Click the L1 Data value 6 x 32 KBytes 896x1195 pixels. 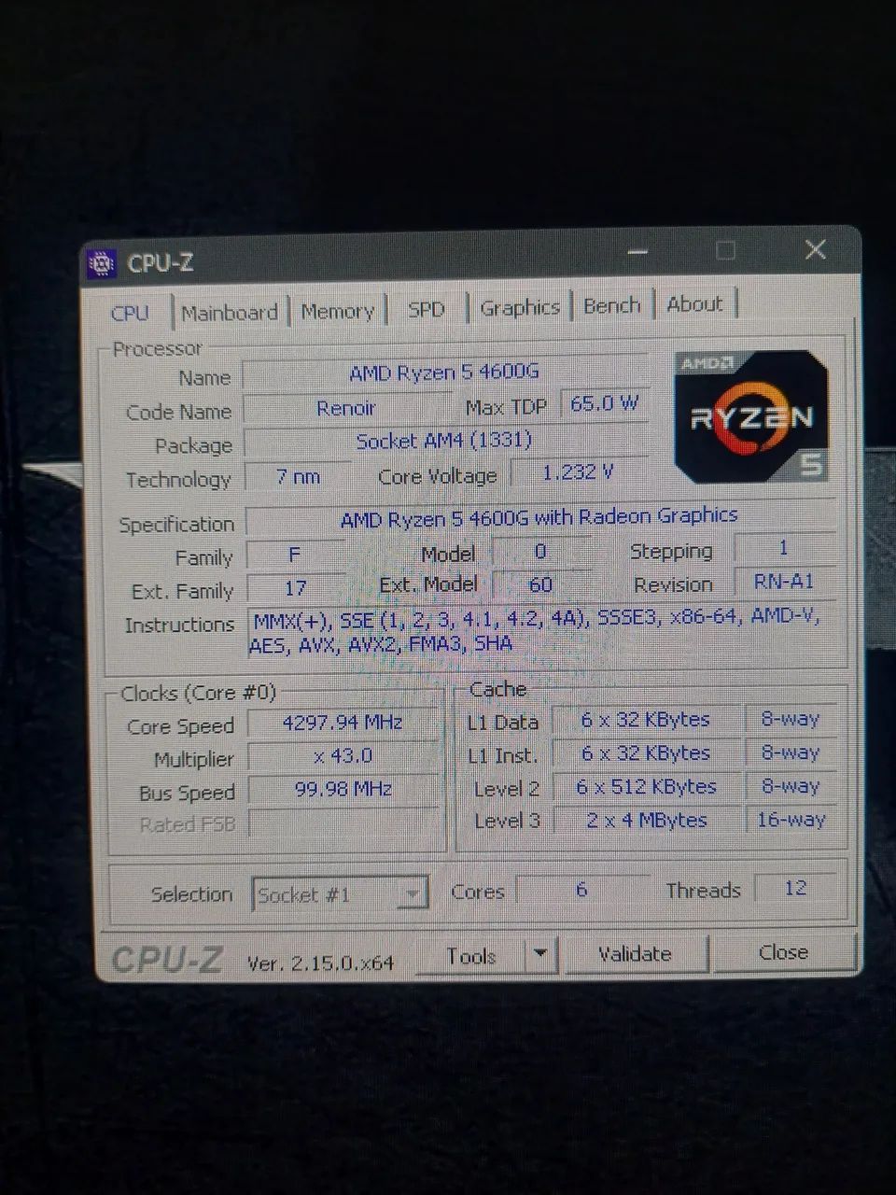(646, 721)
